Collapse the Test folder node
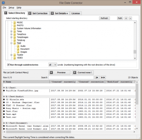The width and height of the screenshot is (142, 140). (11, 43)
